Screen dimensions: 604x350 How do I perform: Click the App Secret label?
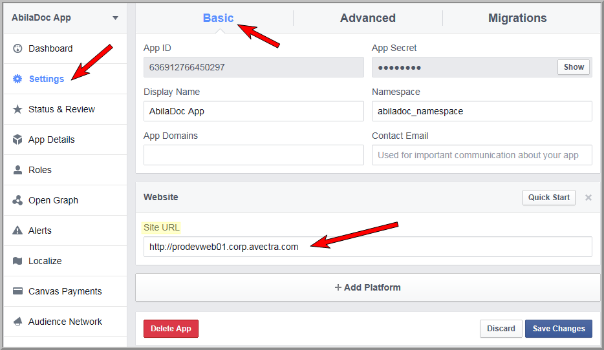click(x=394, y=48)
